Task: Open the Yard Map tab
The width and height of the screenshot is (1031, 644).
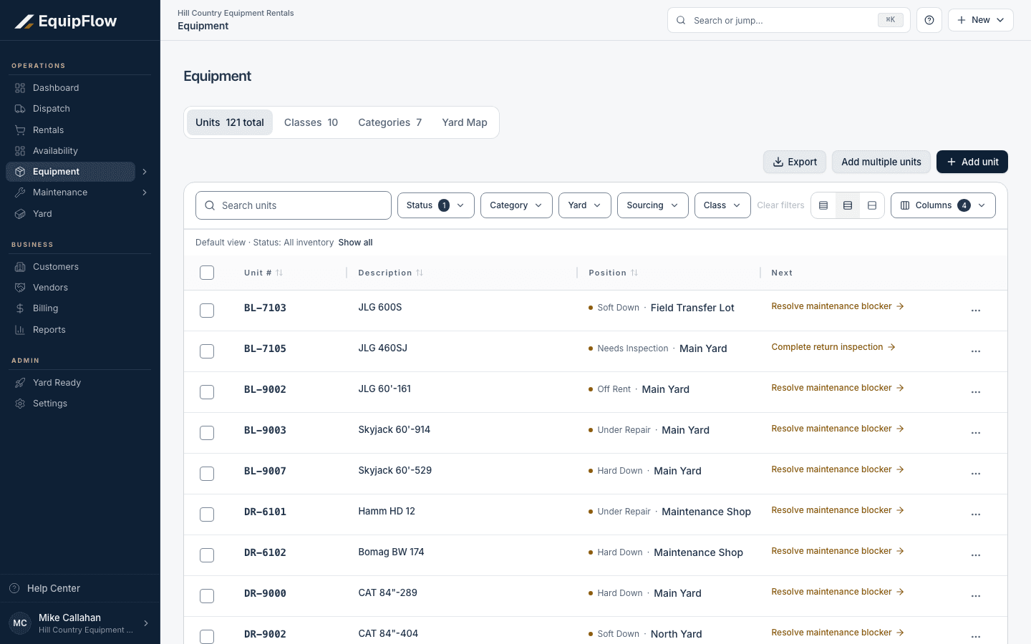Action: click(x=465, y=122)
